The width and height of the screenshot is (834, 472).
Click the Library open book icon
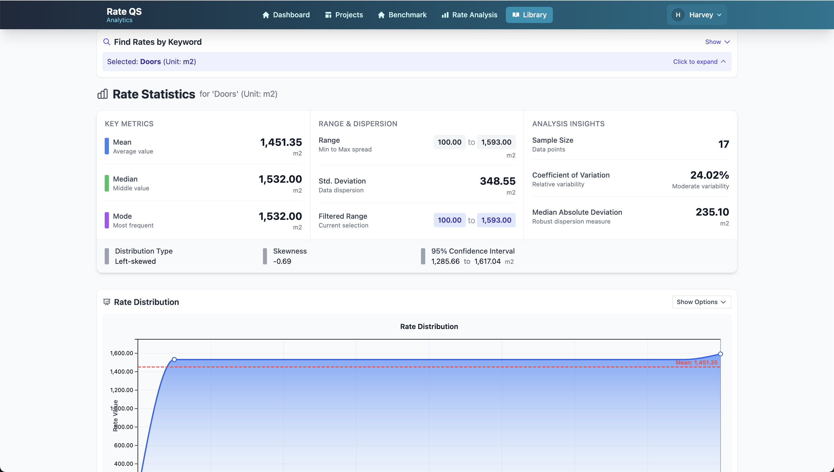(516, 15)
